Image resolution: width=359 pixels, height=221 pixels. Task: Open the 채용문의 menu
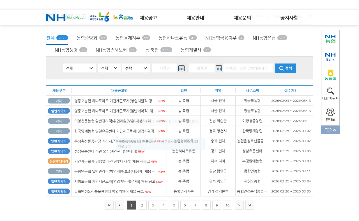(x=242, y=18)
